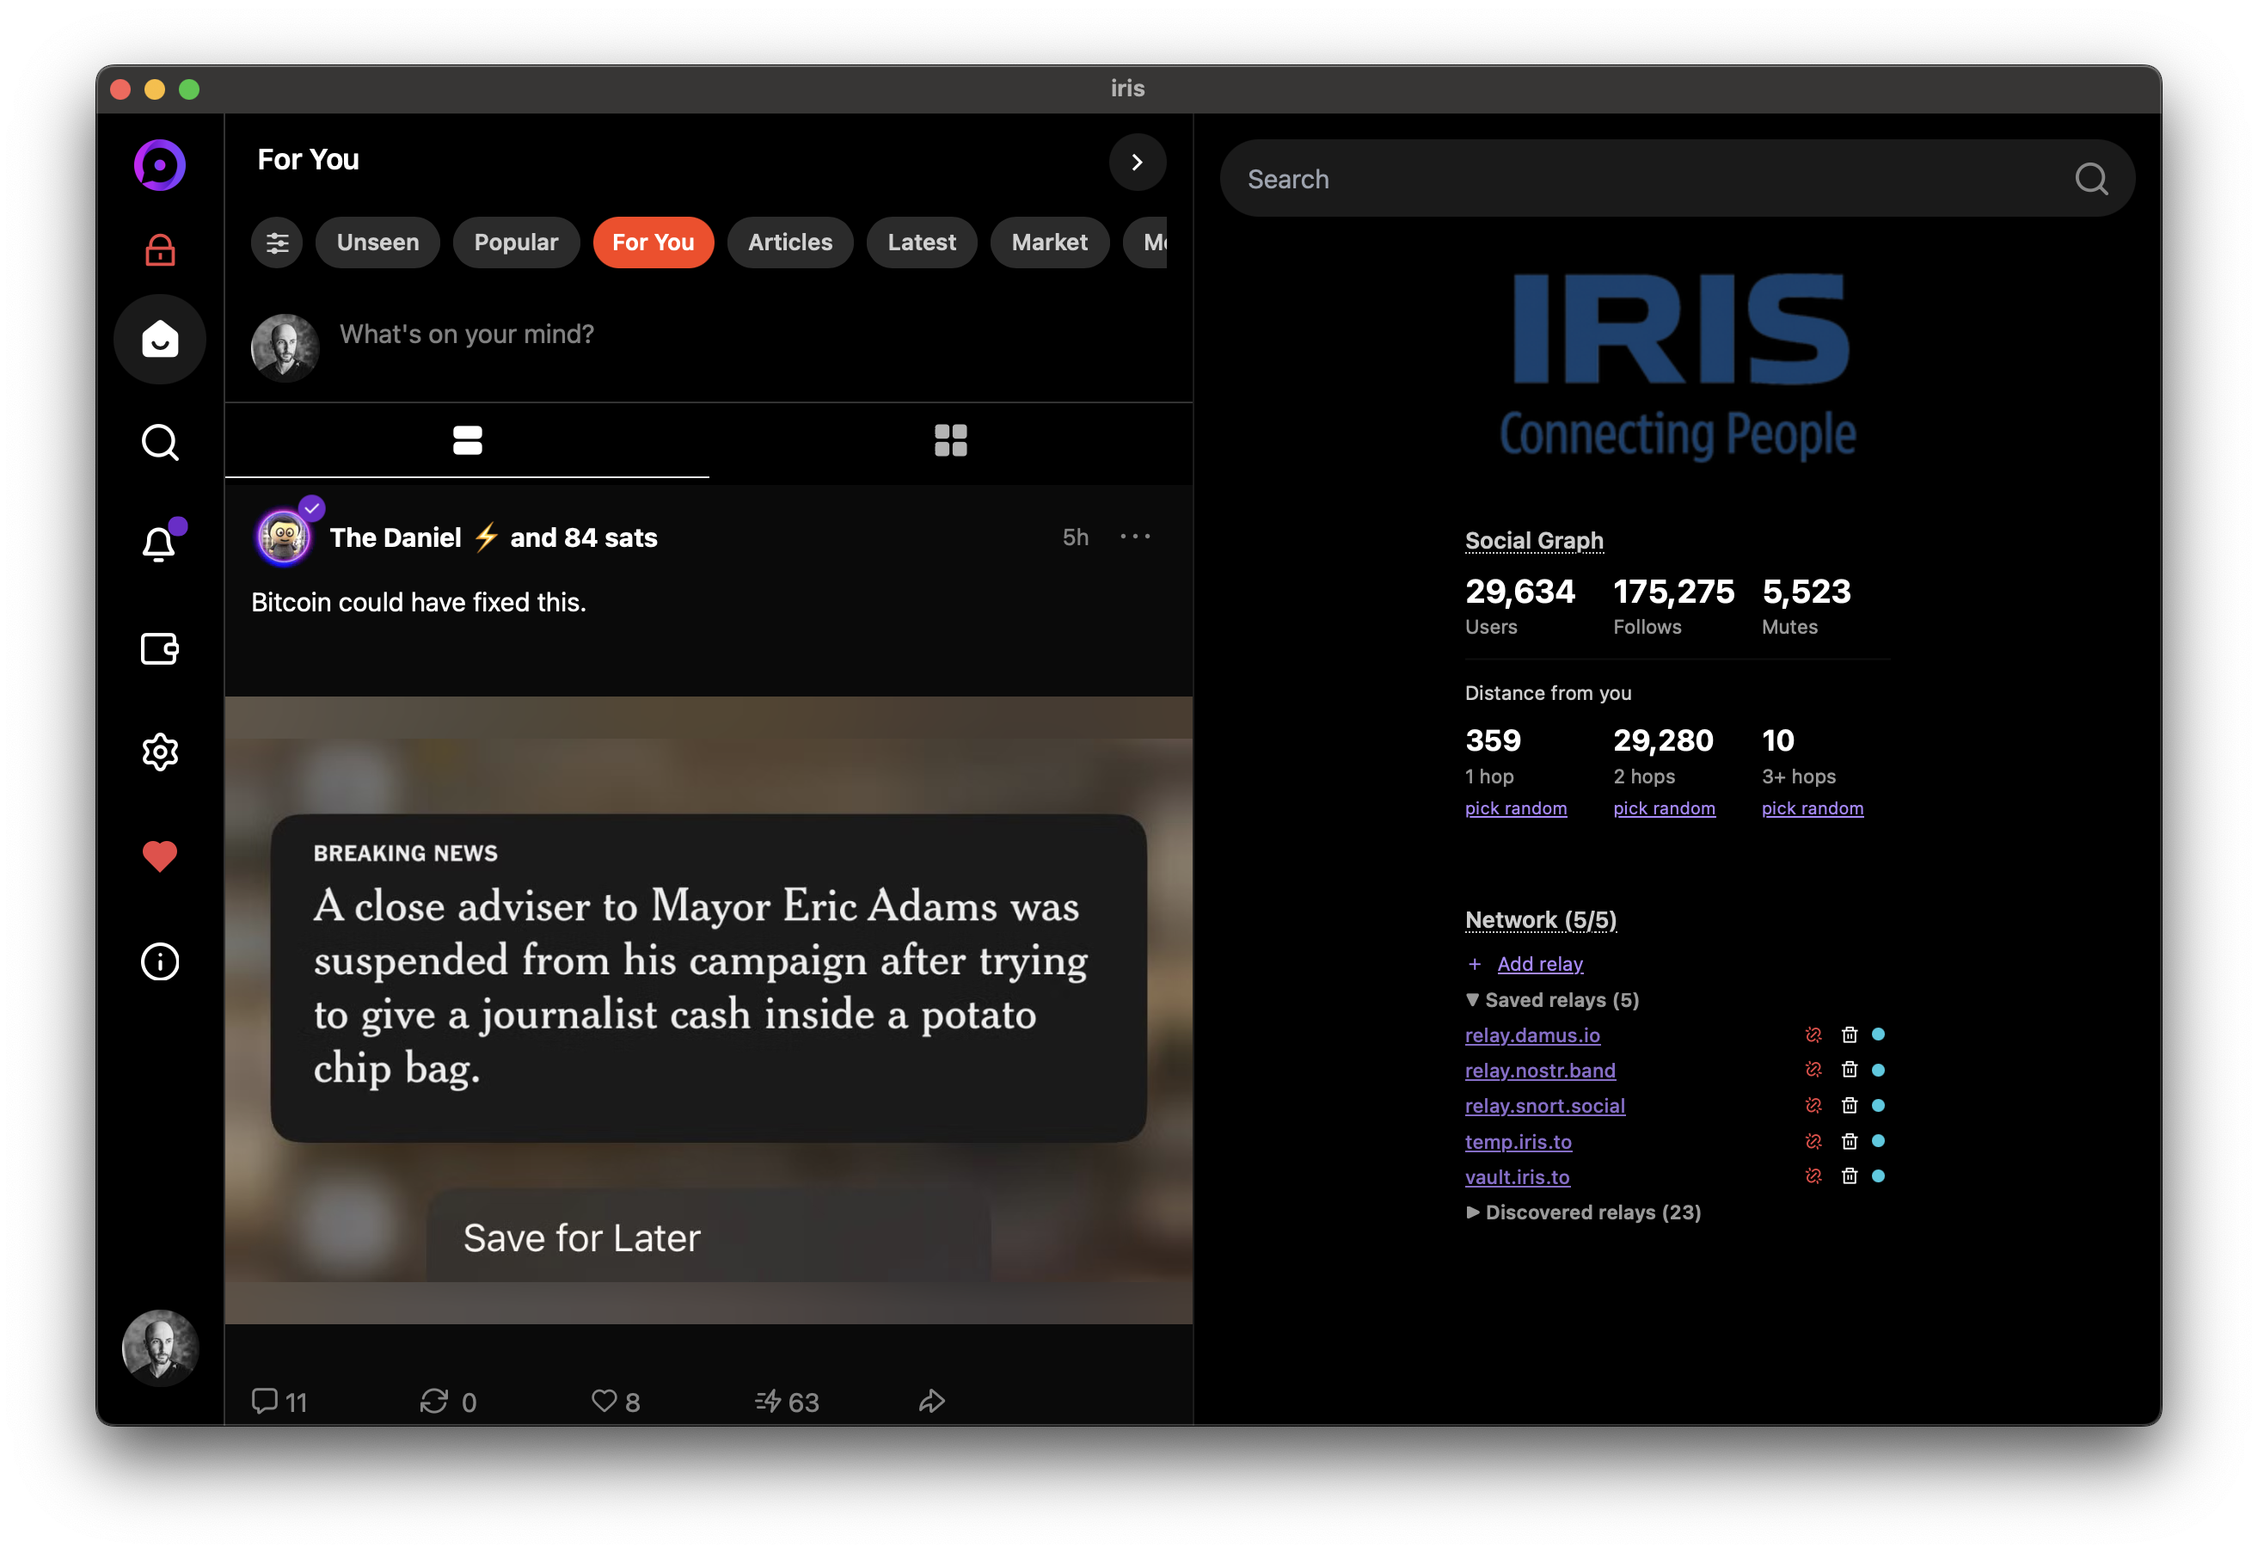The image size is (2258, 1553).
Task: Open Settings gear icon
Action: 160,752
